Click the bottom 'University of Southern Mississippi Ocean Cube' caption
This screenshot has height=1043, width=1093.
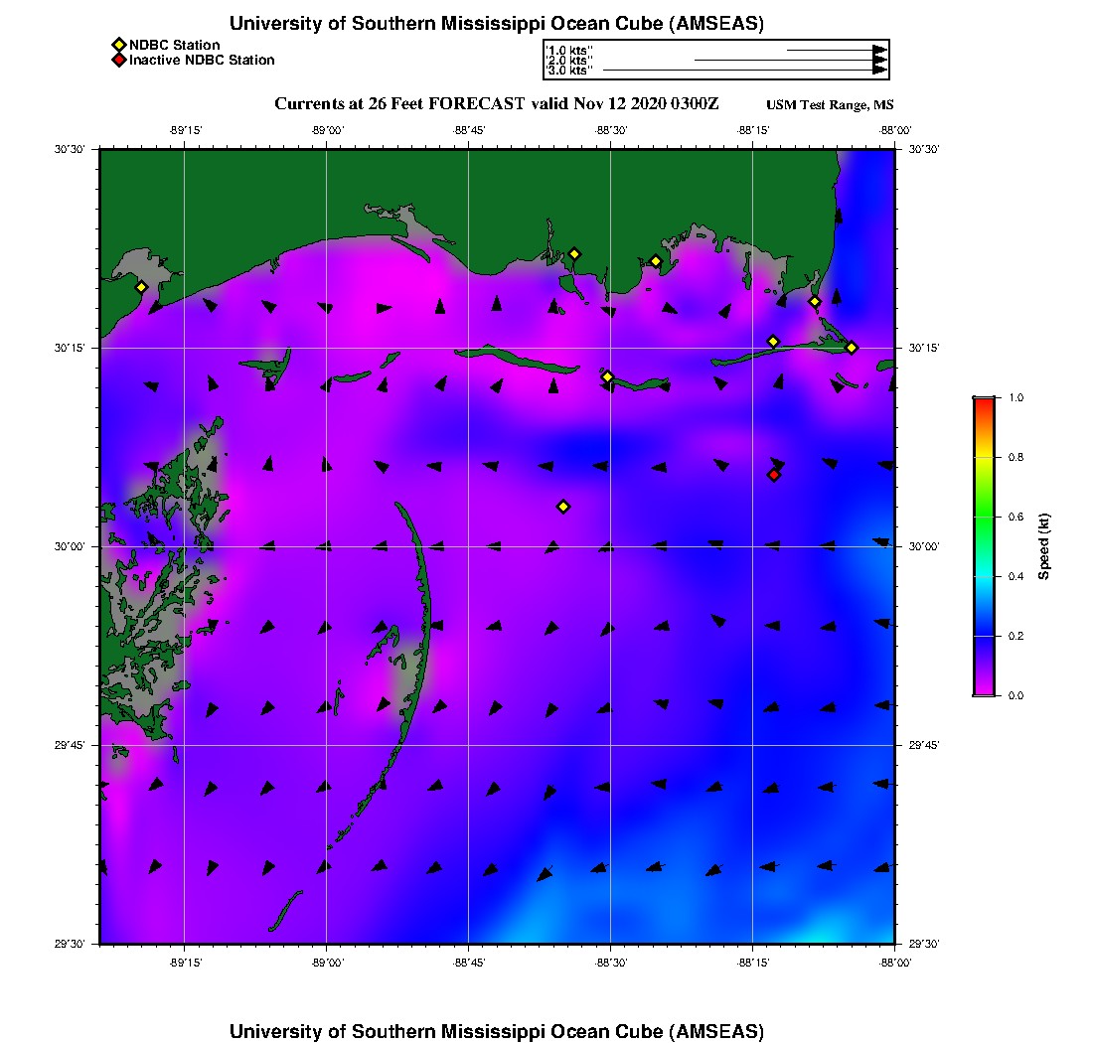(496, 1031)
